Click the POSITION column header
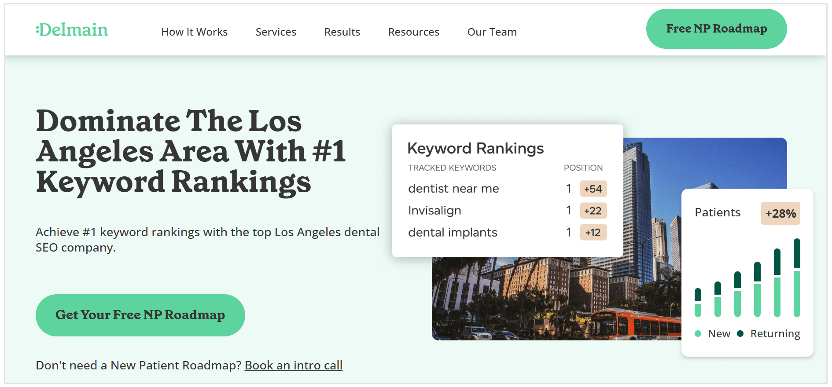Viewport: 832px width, 387px height. pos(583,168)
